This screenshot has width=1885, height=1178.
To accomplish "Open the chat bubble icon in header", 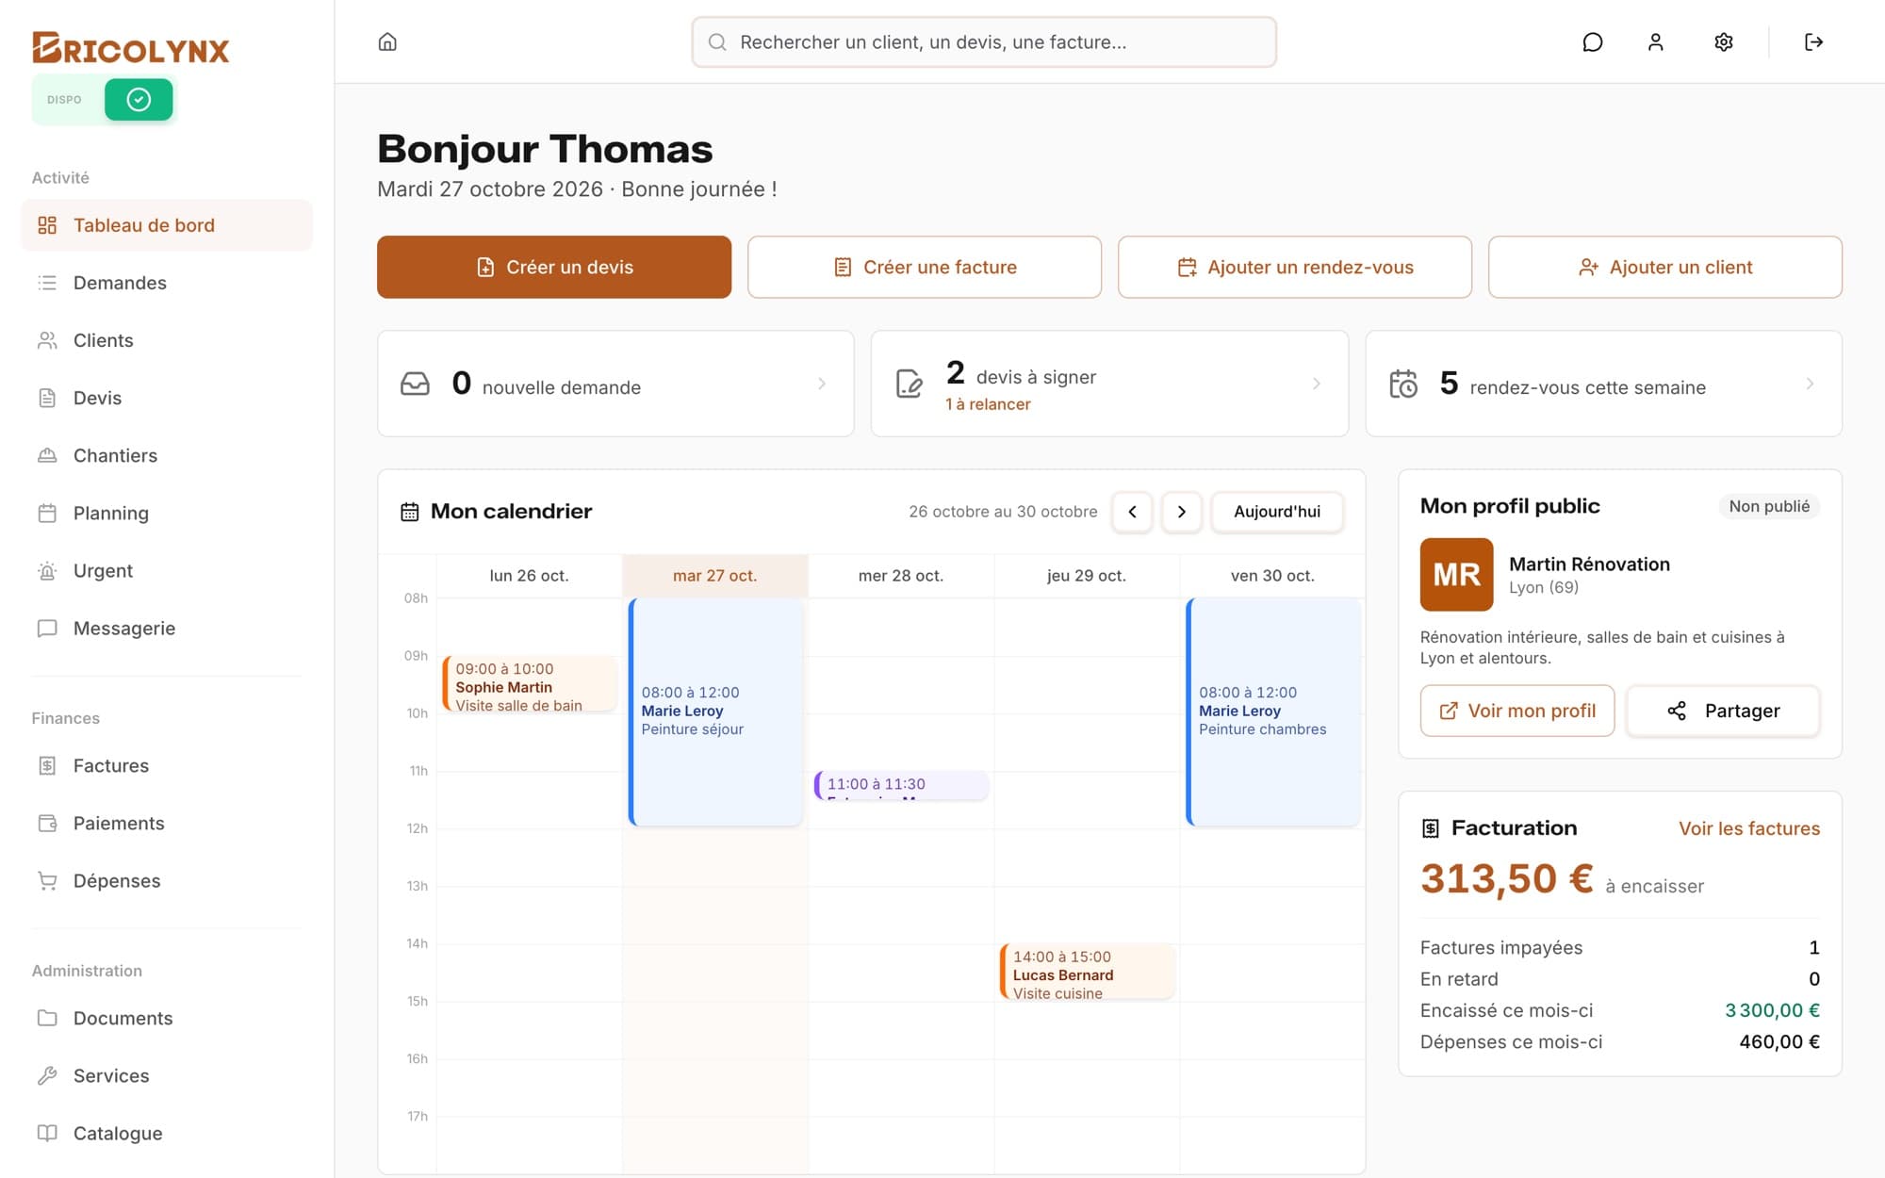I will pyautogui.click(x=1592, y=41).
